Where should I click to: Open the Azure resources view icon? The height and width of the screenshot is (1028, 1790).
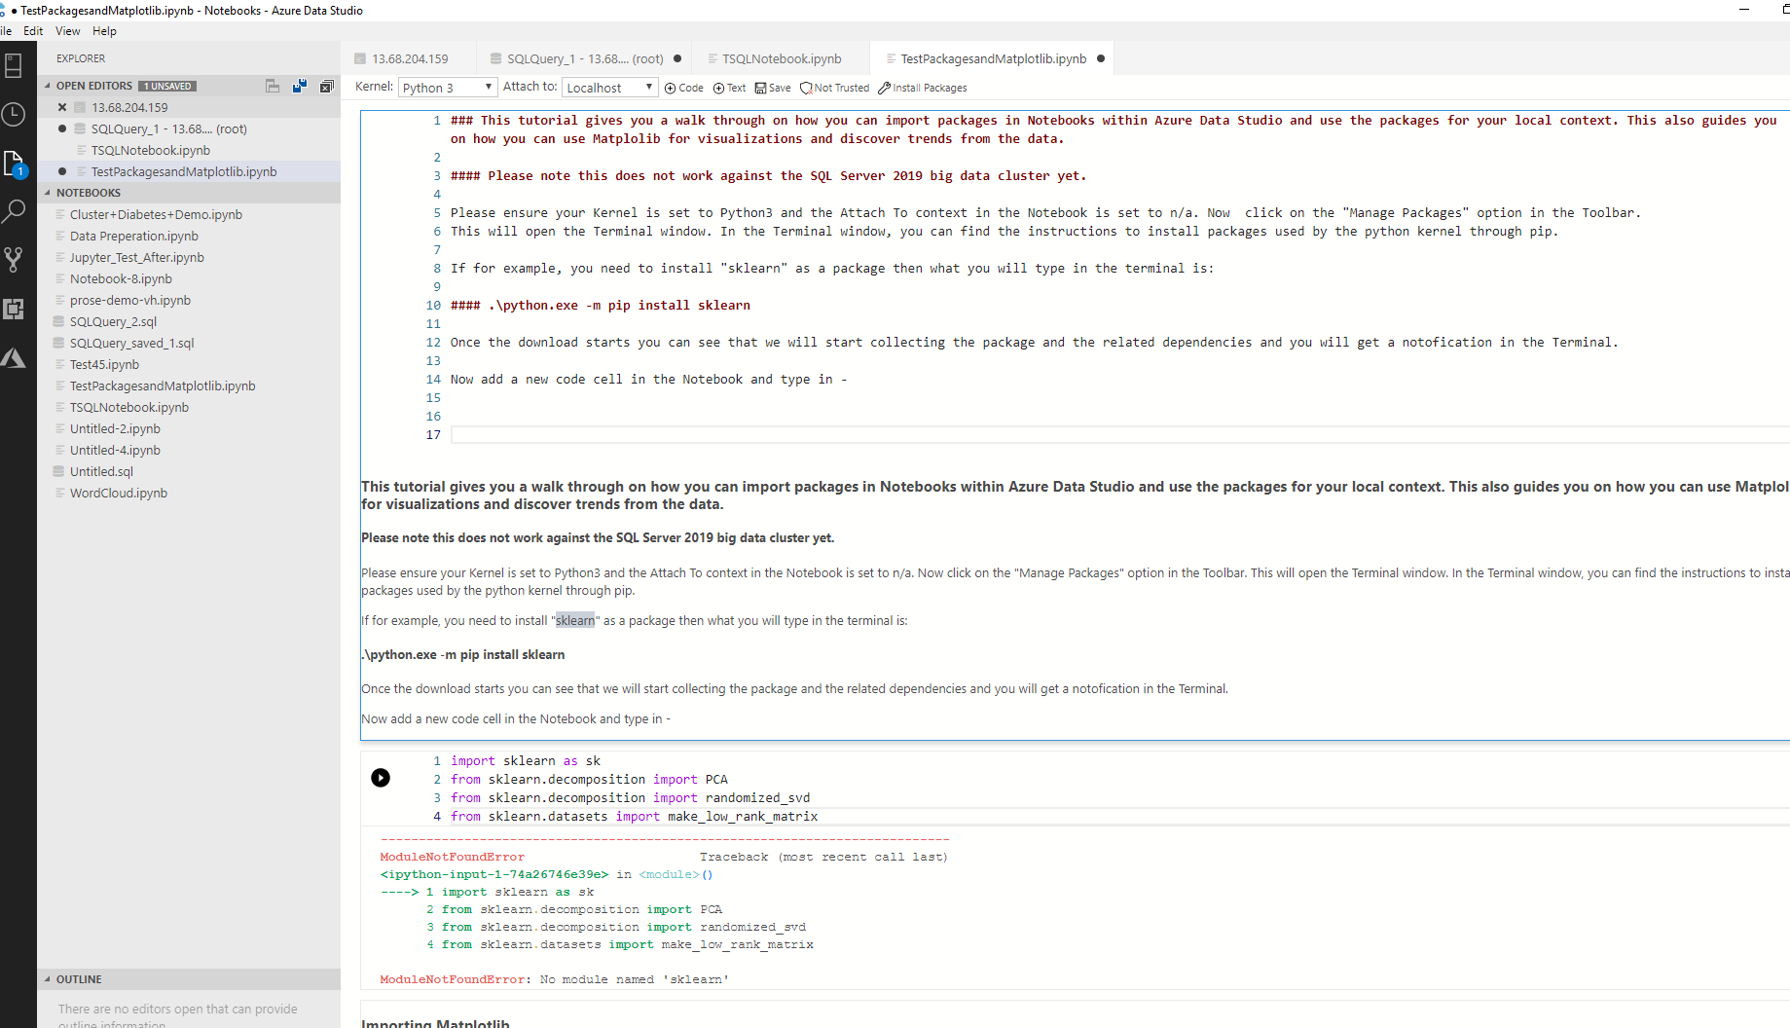[x=14, y=357]
